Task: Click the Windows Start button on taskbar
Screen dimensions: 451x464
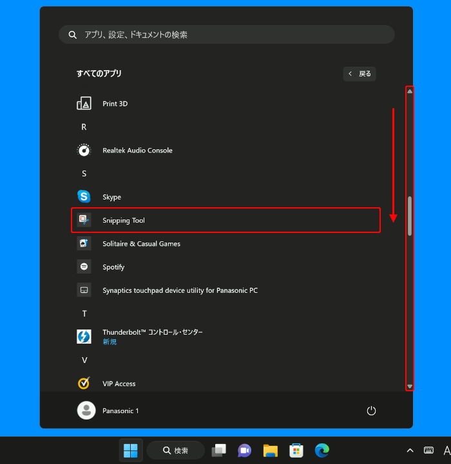Action: (x=130, y=450)
